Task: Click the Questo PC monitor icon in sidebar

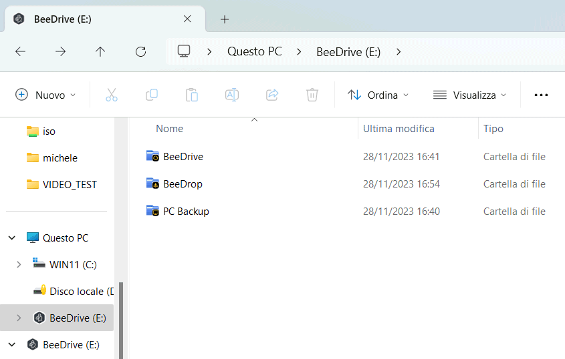Action: coord(33,238)
